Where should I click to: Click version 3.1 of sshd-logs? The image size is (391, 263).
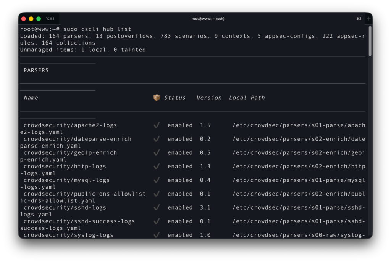coord(205,207)
